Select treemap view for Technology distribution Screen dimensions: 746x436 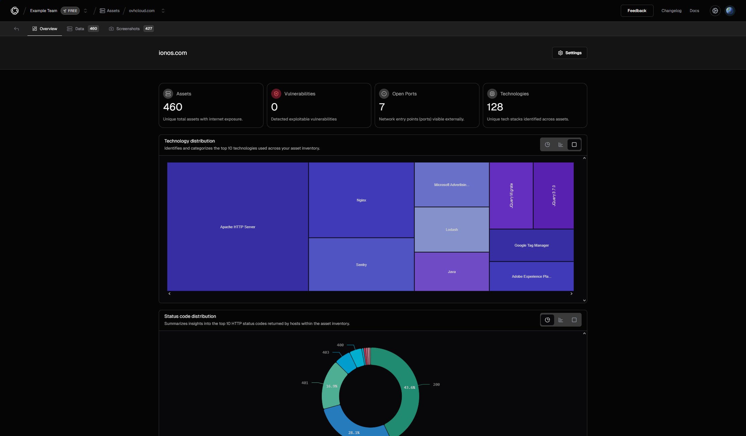click(x=574, y=145)
